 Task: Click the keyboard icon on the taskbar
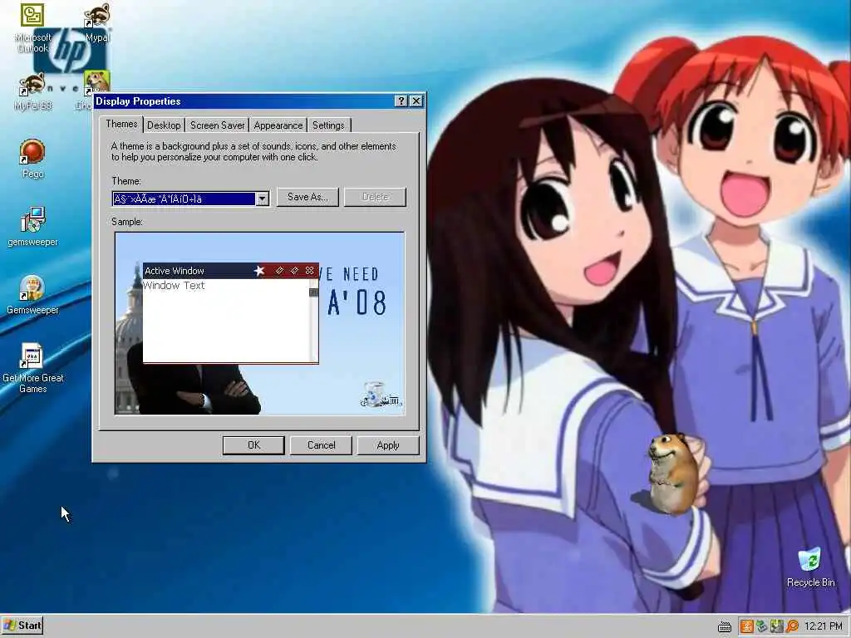(724, 626)
